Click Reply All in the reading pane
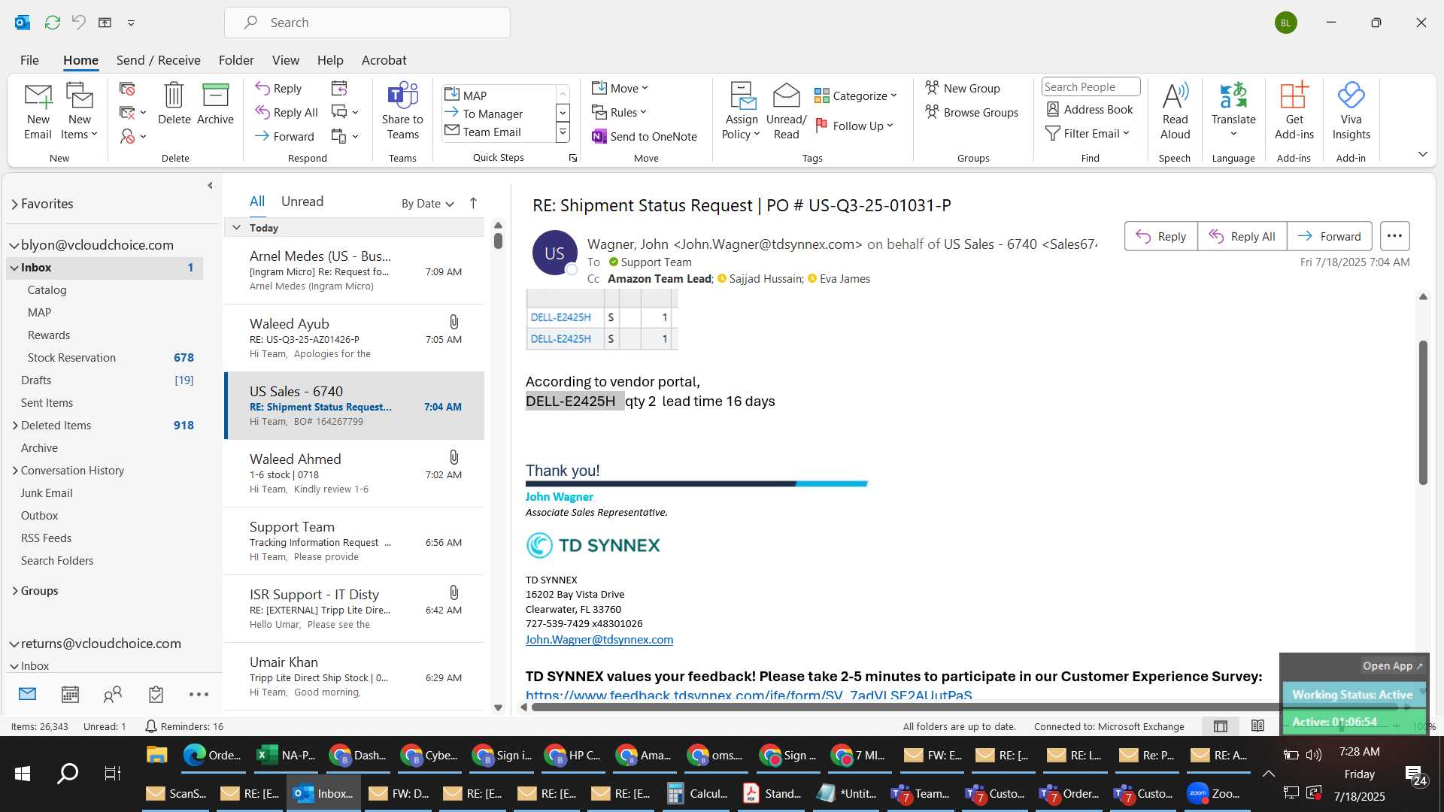Screen dimensions: 1444x812 [1242, 236]
